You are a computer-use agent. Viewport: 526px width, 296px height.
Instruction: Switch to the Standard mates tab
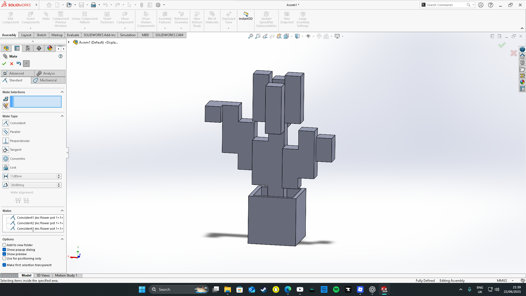pos(16,80)
